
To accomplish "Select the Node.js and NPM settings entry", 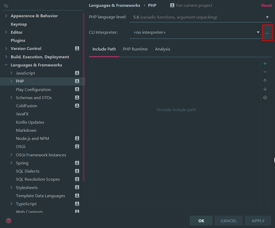I will click(33, 138).
